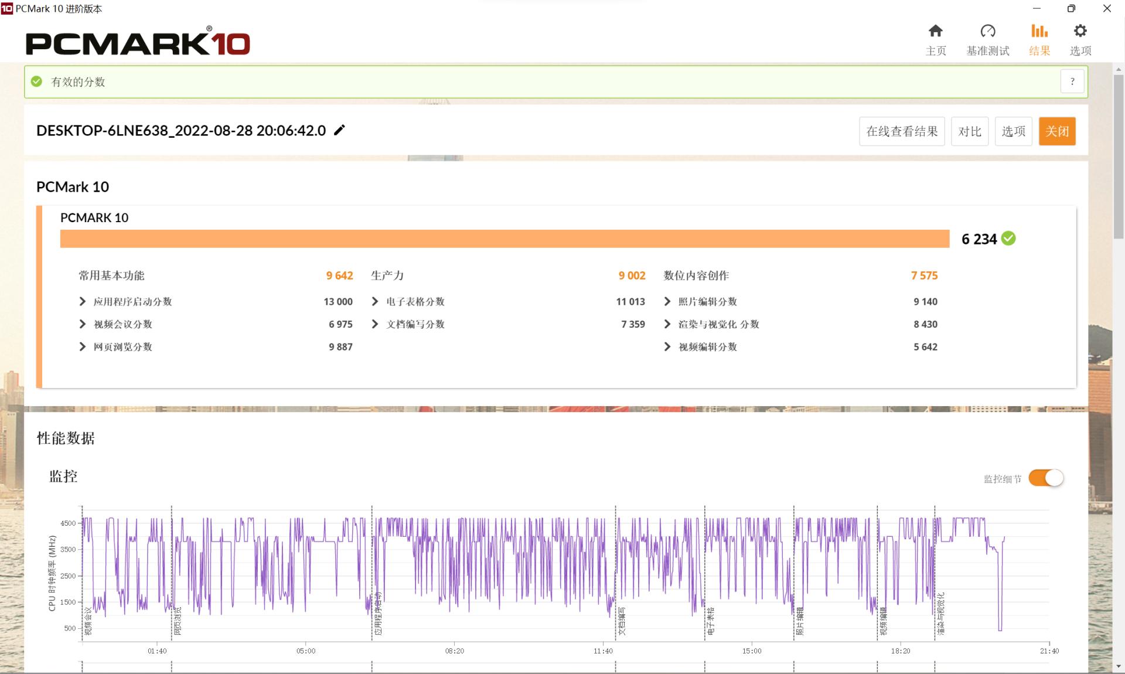The width and height of the screenshot is (1125, 674).
Task: Click the green checkmark on 有效的分数 banner
Action: pyautogui.click(x=36, y=81)
